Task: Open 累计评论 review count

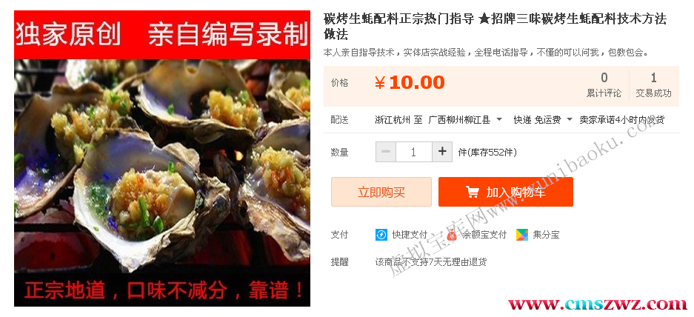Action: [x=604, y=85]
